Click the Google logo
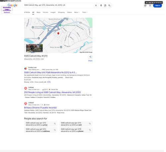Image resolution: width=166 pixels, height=152 pixels. 13,5
